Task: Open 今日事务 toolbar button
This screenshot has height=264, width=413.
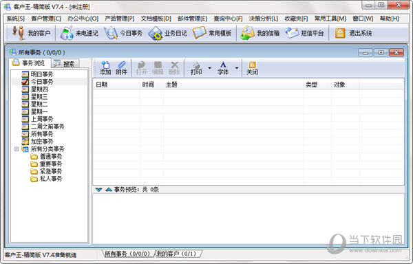Action: click(x=123, y=33)
